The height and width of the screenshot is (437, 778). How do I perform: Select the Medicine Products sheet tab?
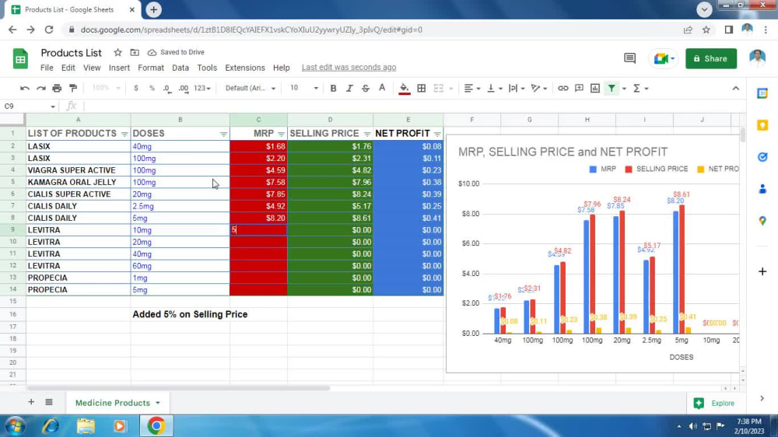(x=117, y=403)
